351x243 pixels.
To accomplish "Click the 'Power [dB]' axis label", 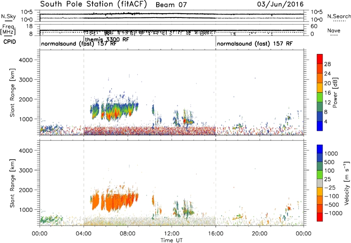I will click(335, 93).
